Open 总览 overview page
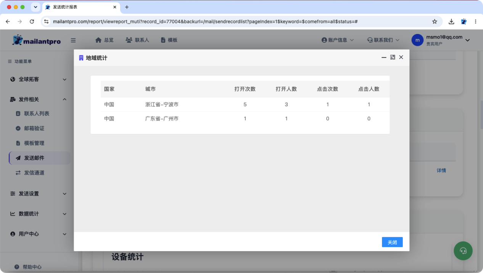Viewport: 483px width, 273px height. pos(104,40)
